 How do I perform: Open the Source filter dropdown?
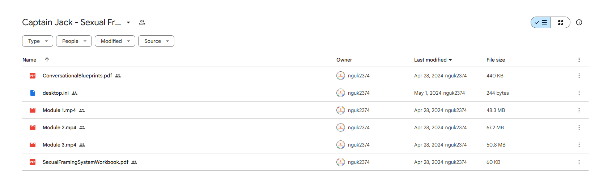click(156, 41)
